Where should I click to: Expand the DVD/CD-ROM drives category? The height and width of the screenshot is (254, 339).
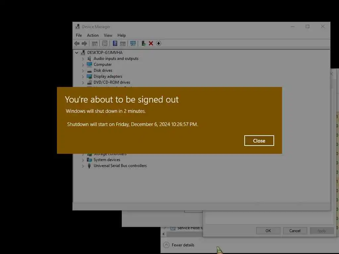[83, 82]
